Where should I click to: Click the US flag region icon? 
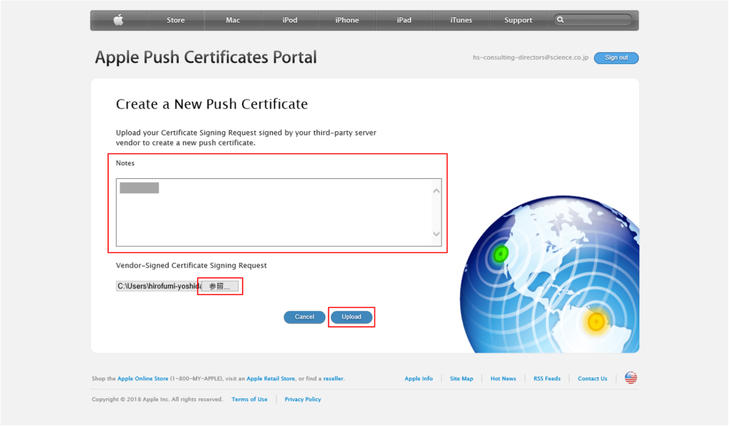pos(631,378)
